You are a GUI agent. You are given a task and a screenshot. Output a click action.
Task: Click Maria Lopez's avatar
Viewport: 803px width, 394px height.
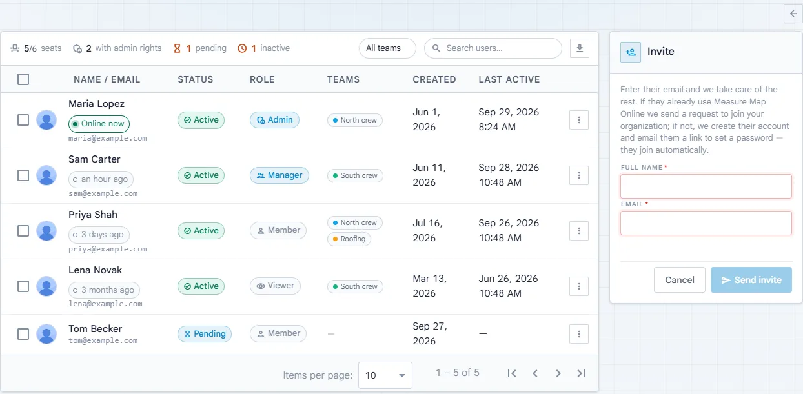pyautogui.click(x=46, y=120)
